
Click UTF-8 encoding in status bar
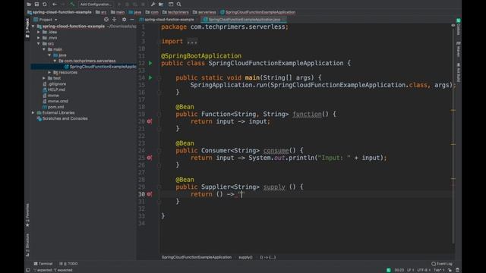(x=423, y=270)
